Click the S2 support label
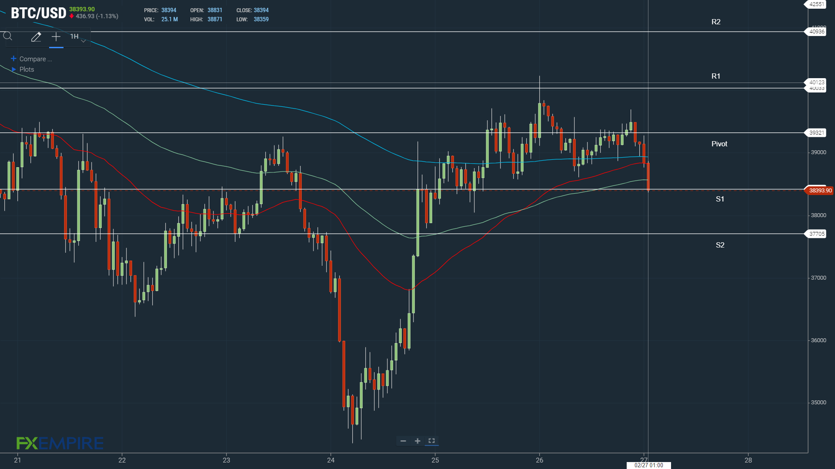 pyautogui.click(x=720, y=245)
